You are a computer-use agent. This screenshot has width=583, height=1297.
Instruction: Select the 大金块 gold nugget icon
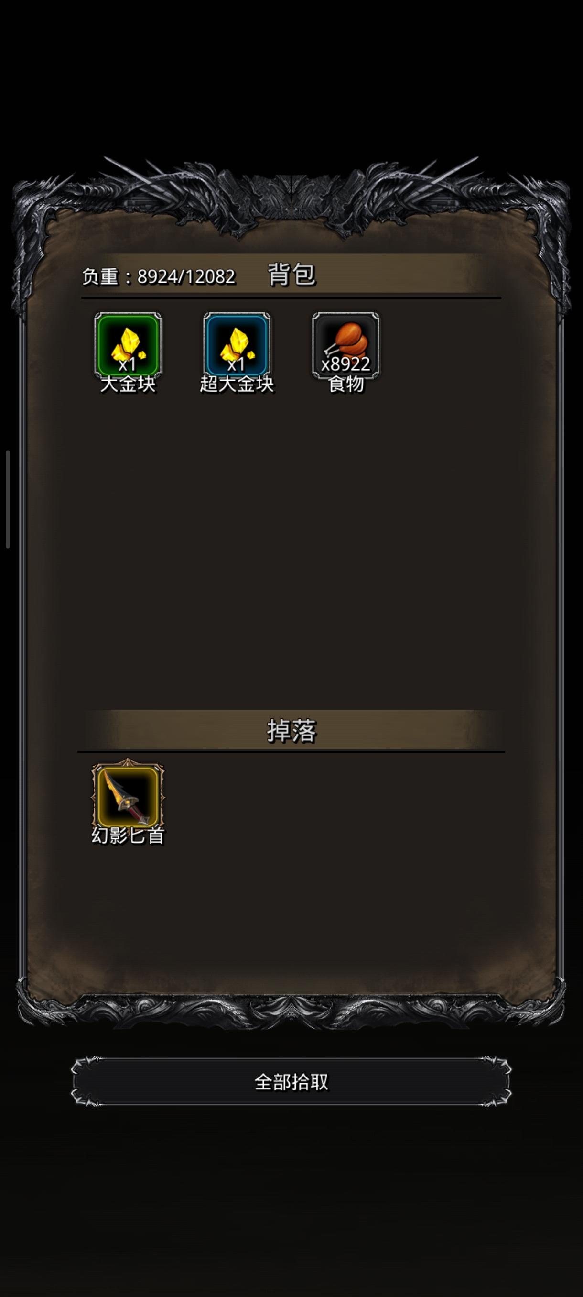(x=128, y=345)
